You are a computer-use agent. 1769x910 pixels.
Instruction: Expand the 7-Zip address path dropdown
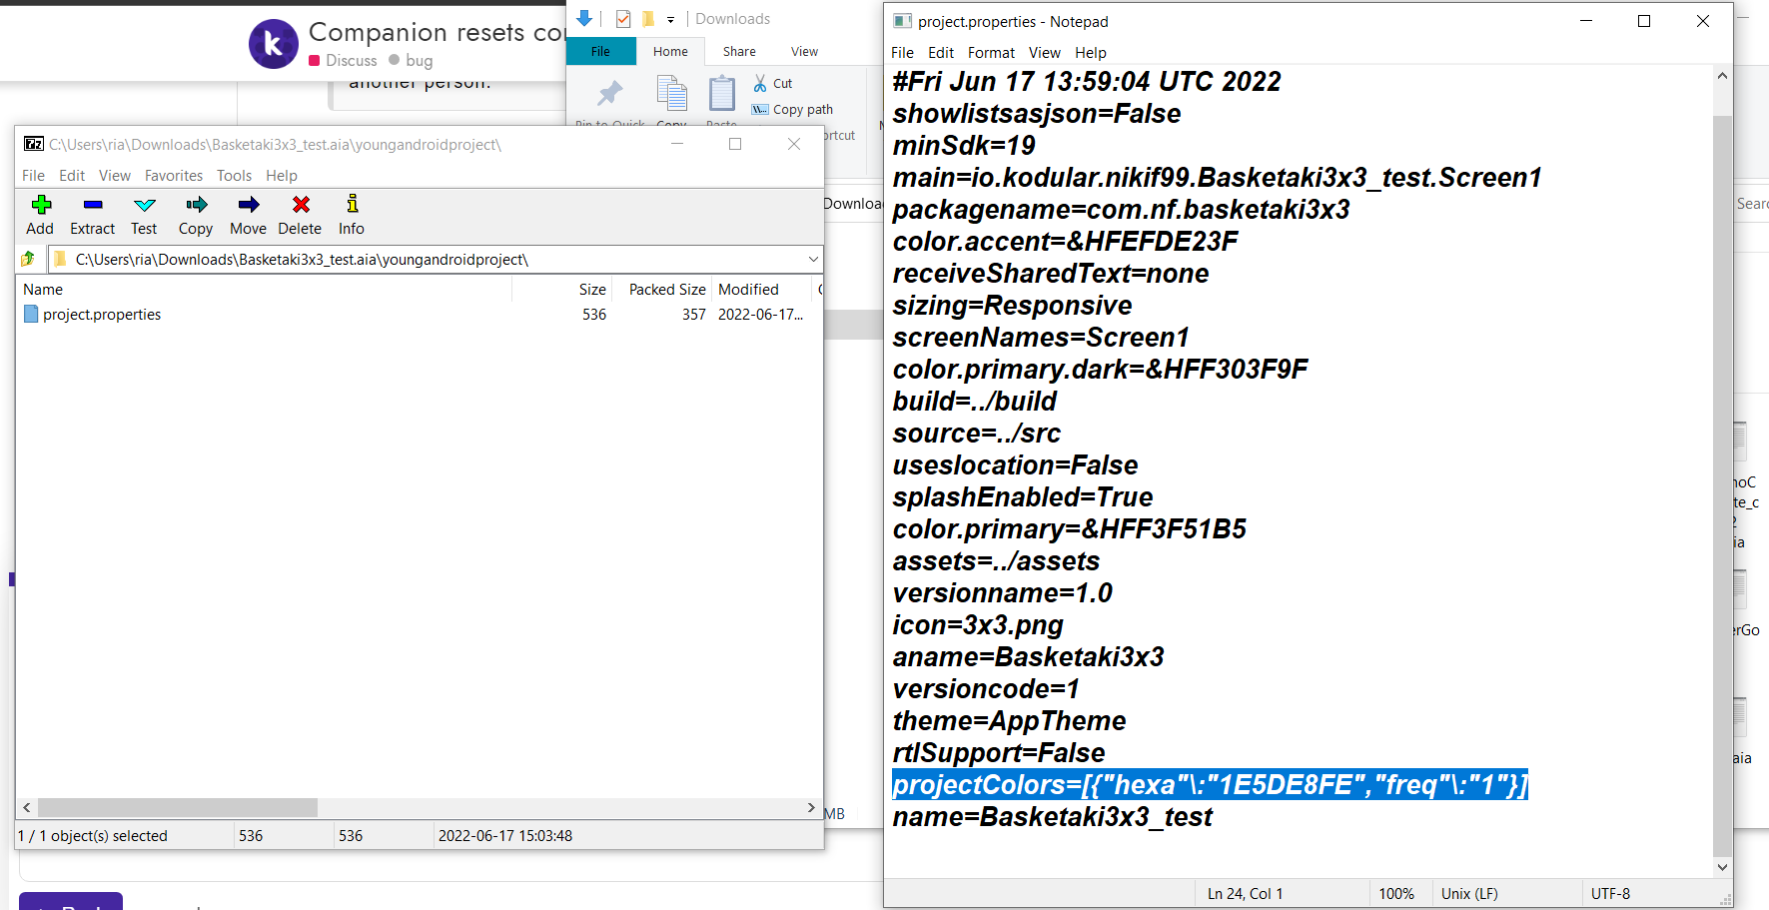coord(813,260)
